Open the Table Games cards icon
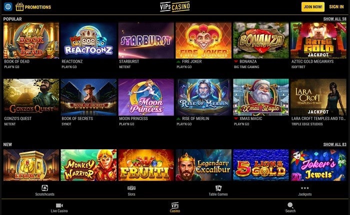 (218, 188)
